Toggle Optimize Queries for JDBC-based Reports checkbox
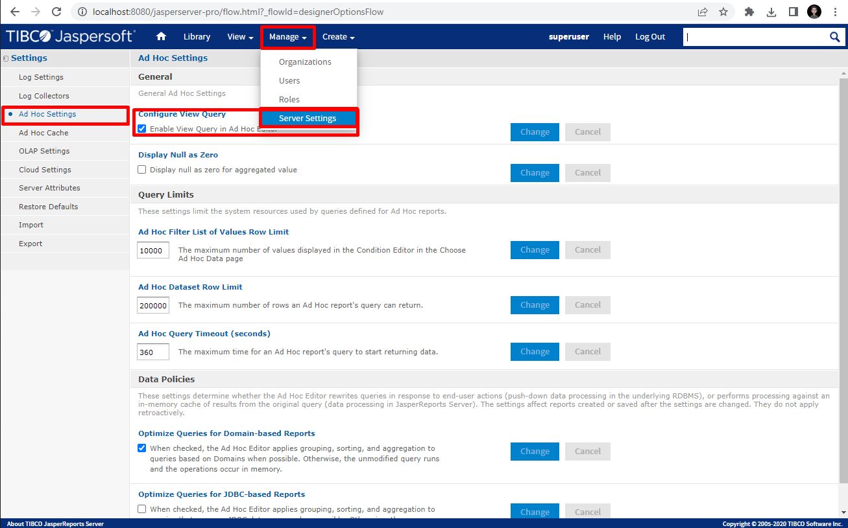 click(142, 509)
